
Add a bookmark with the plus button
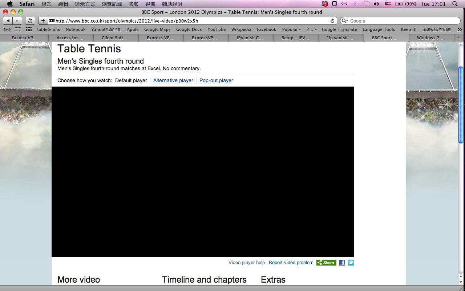pyautogui.click(x=43, y=21)
